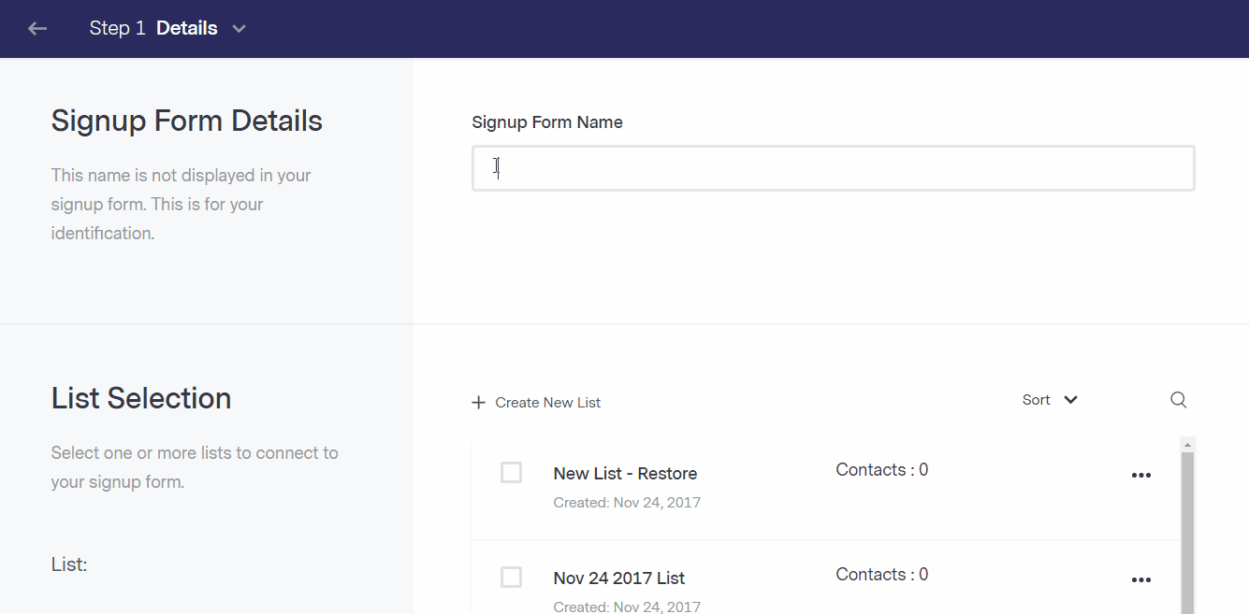1249x614 pixels.
Task: Open three-dot menu for New List - Restore
Action: click(x=1141, y=475)
